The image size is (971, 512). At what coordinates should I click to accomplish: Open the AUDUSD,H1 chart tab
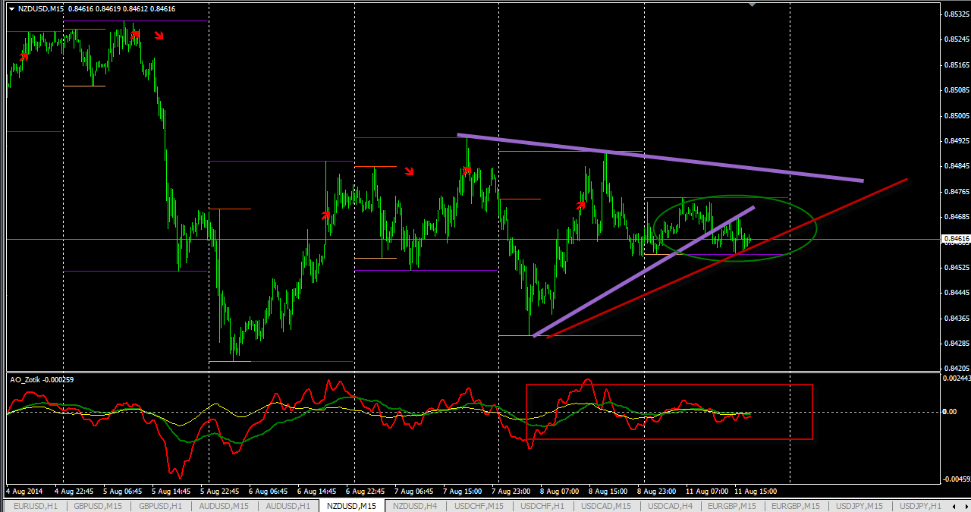[x=288, y=506]
